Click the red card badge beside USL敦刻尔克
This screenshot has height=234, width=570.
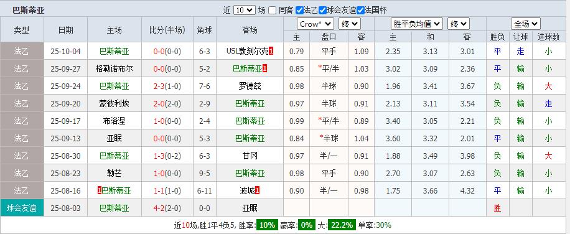pos(271,51)
